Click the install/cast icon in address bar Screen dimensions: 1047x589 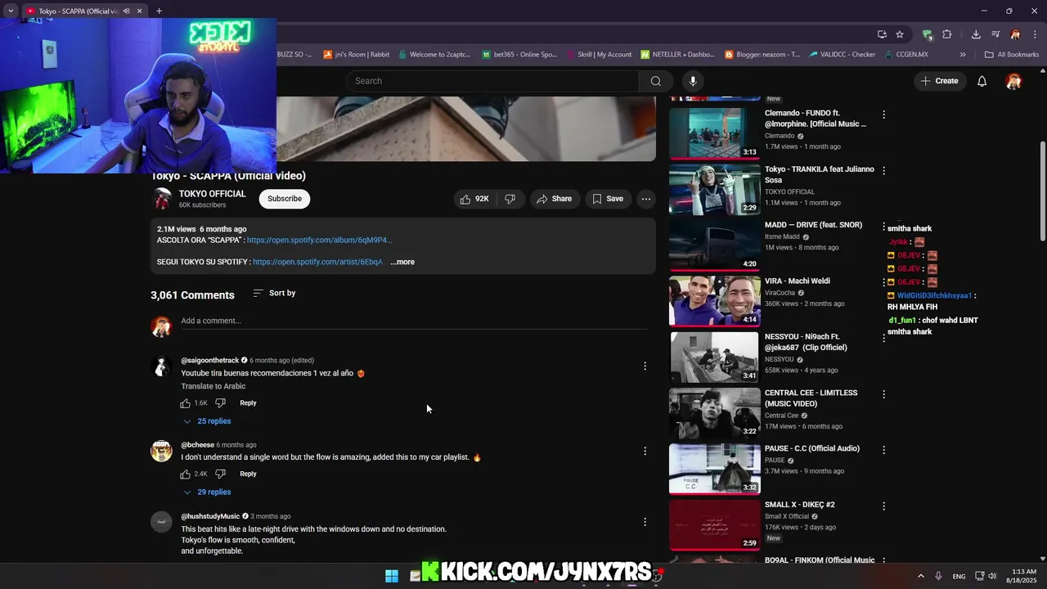[882, 34]
